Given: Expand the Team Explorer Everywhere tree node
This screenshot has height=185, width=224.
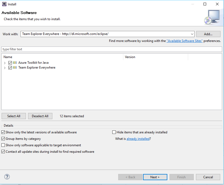Looking at the screenshot, I should point(5,67).
